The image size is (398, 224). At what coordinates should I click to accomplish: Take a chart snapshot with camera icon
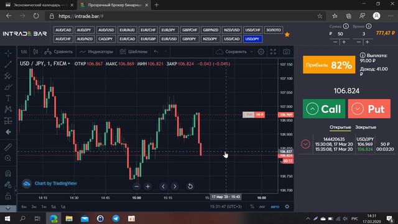[286, 52]
